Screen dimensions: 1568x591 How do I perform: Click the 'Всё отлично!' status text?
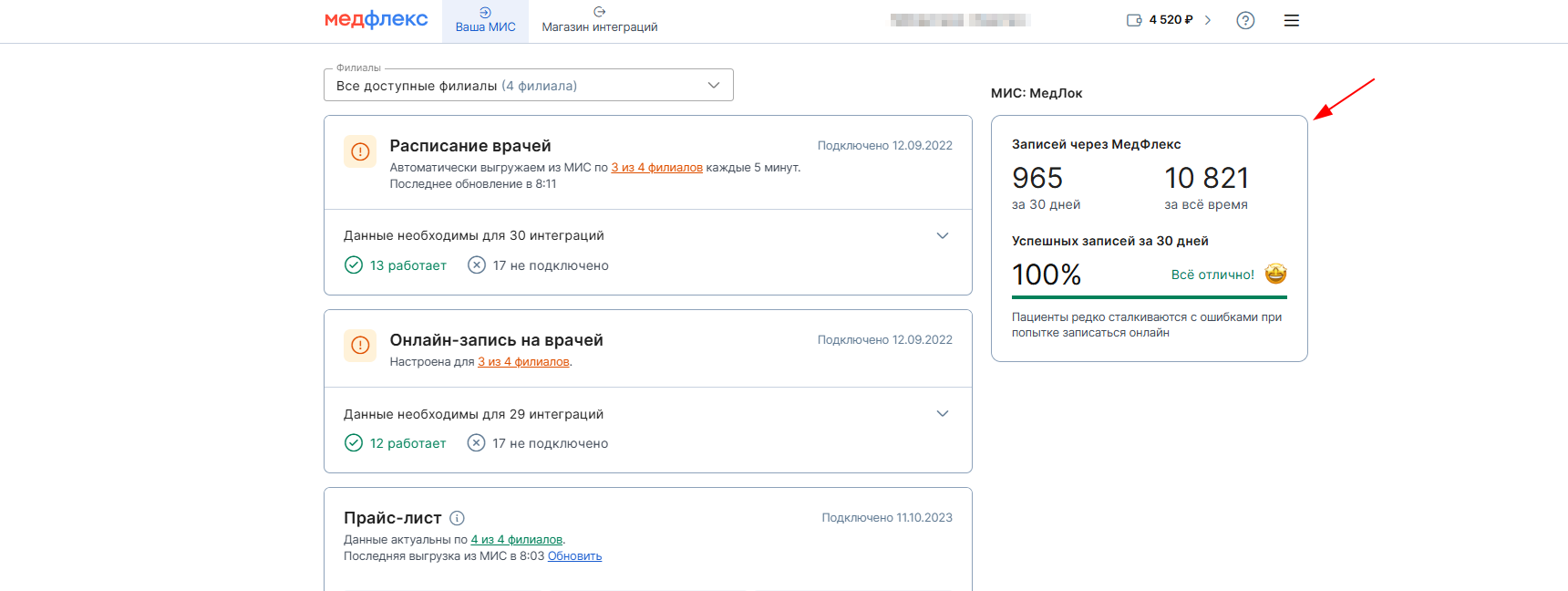pyautogui.click(x=1212, y=275)
